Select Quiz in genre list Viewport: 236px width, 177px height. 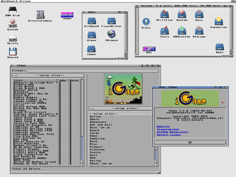click(93, 155)
